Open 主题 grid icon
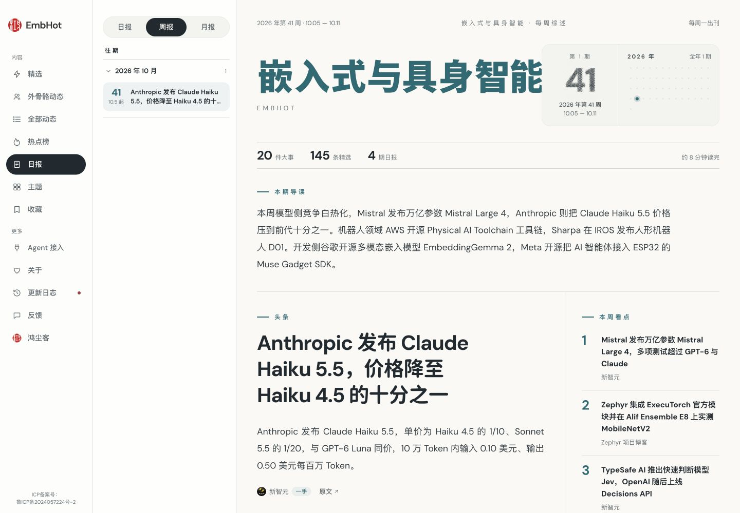This screenshot has width=740, height=513. click(x=17, y=187)
